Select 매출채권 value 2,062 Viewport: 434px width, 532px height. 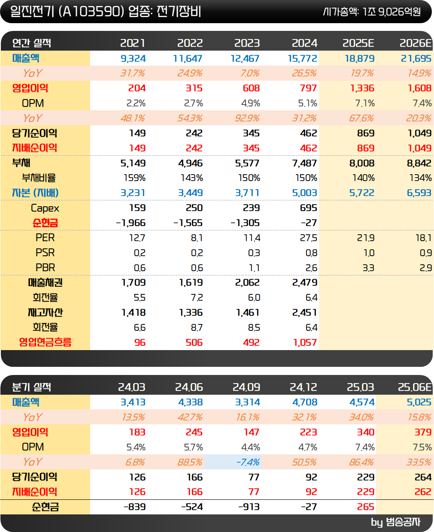tap(247, 282)
